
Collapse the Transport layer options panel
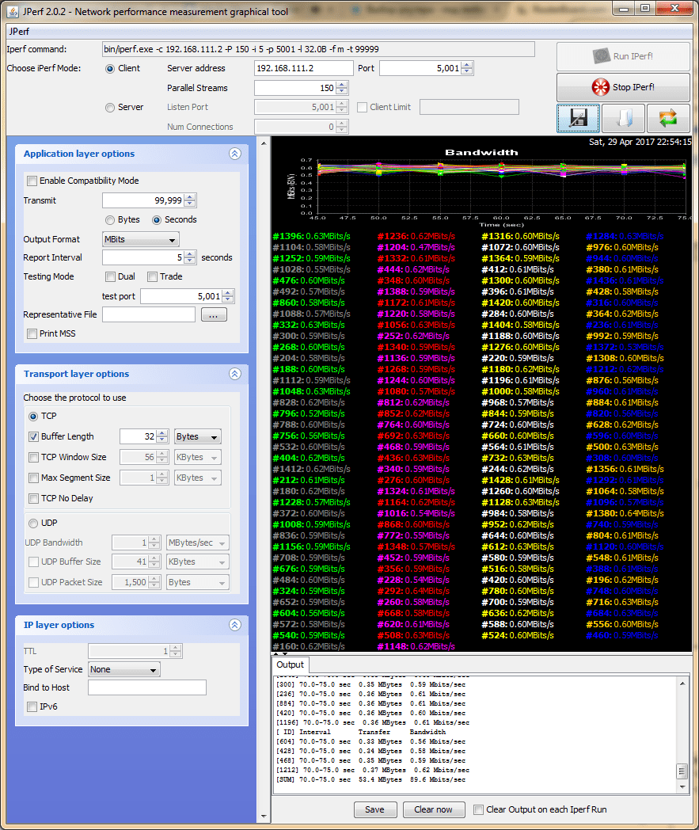[235, 374]
